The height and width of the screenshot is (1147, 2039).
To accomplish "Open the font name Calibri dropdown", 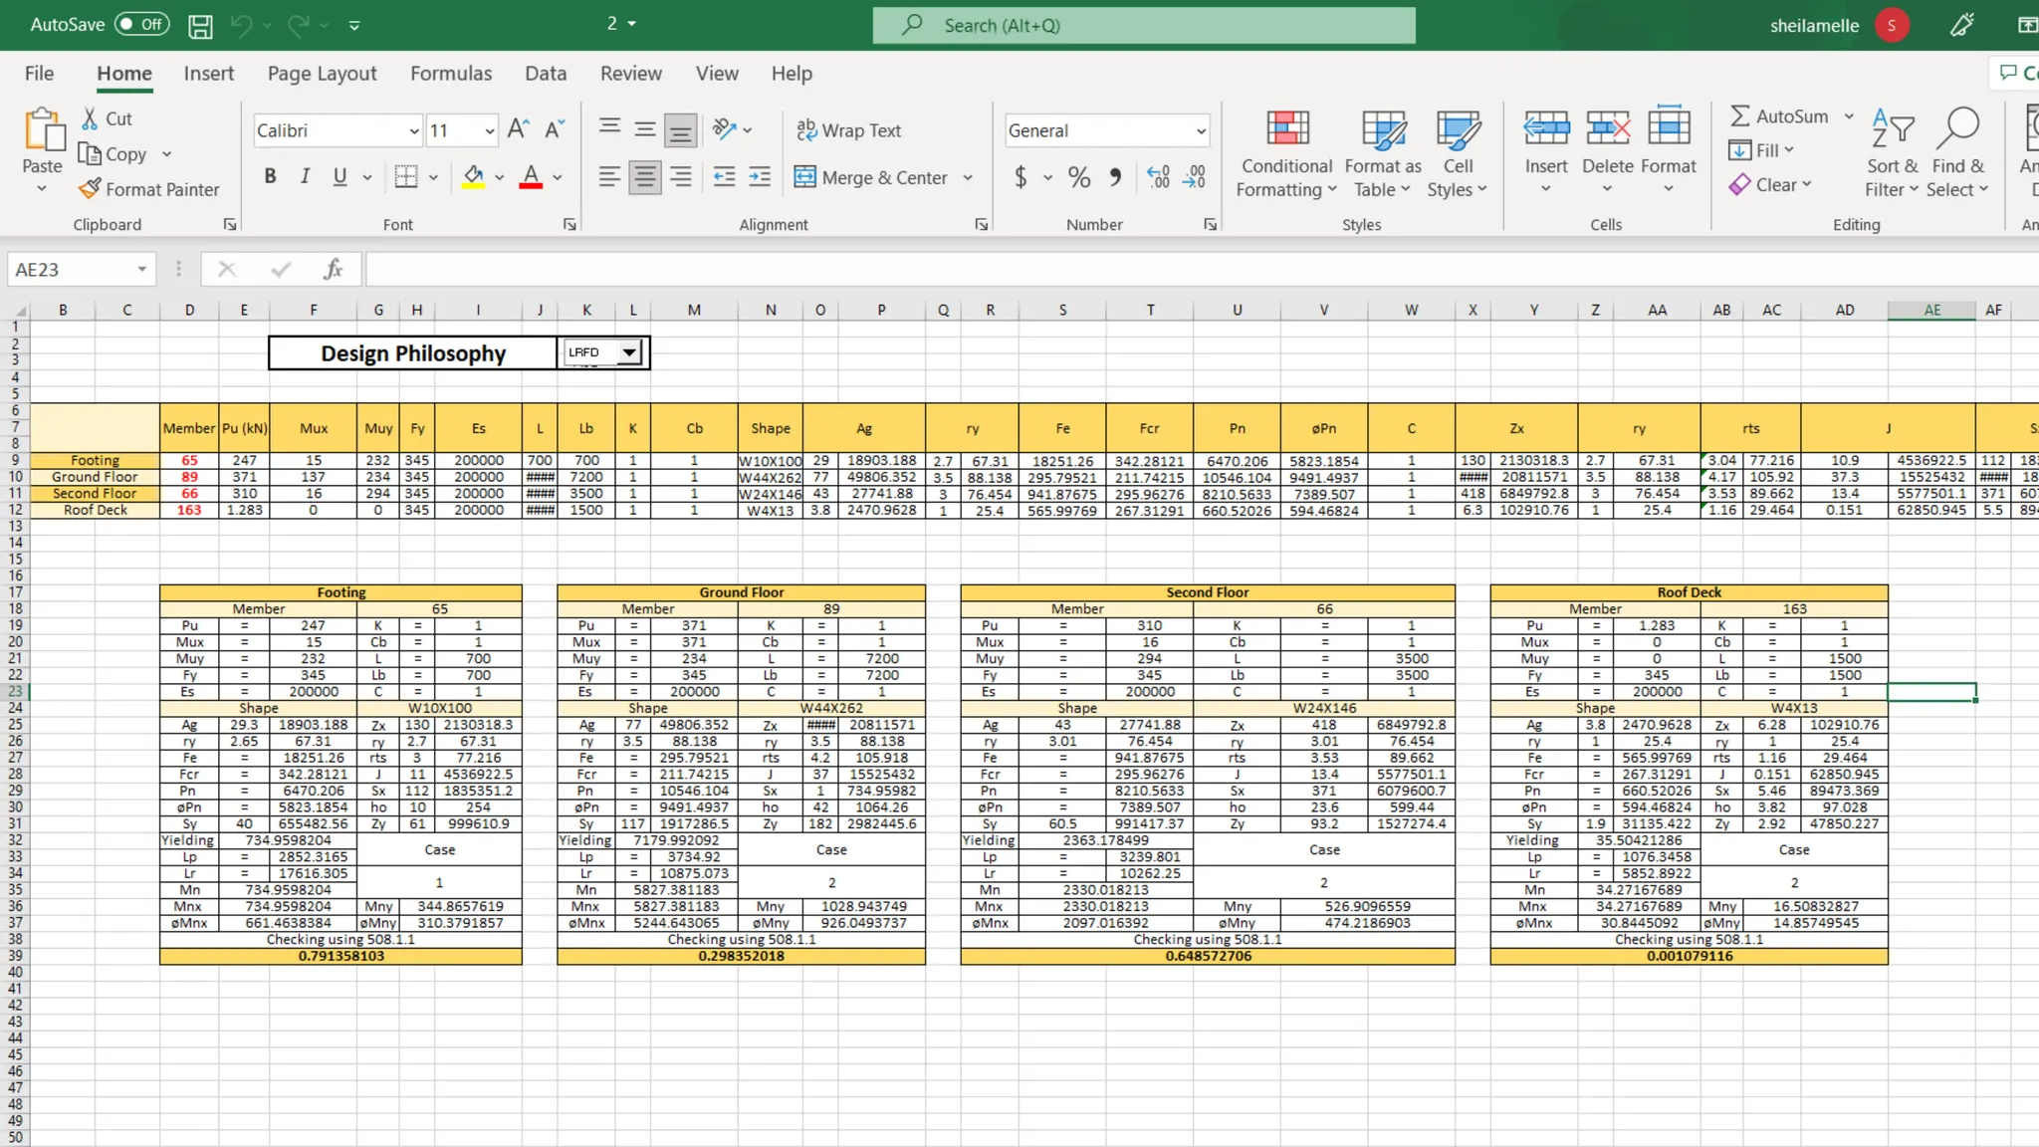I will coord(413,131).
